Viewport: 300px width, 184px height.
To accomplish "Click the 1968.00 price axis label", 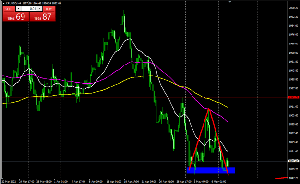I will pos(293,43).
